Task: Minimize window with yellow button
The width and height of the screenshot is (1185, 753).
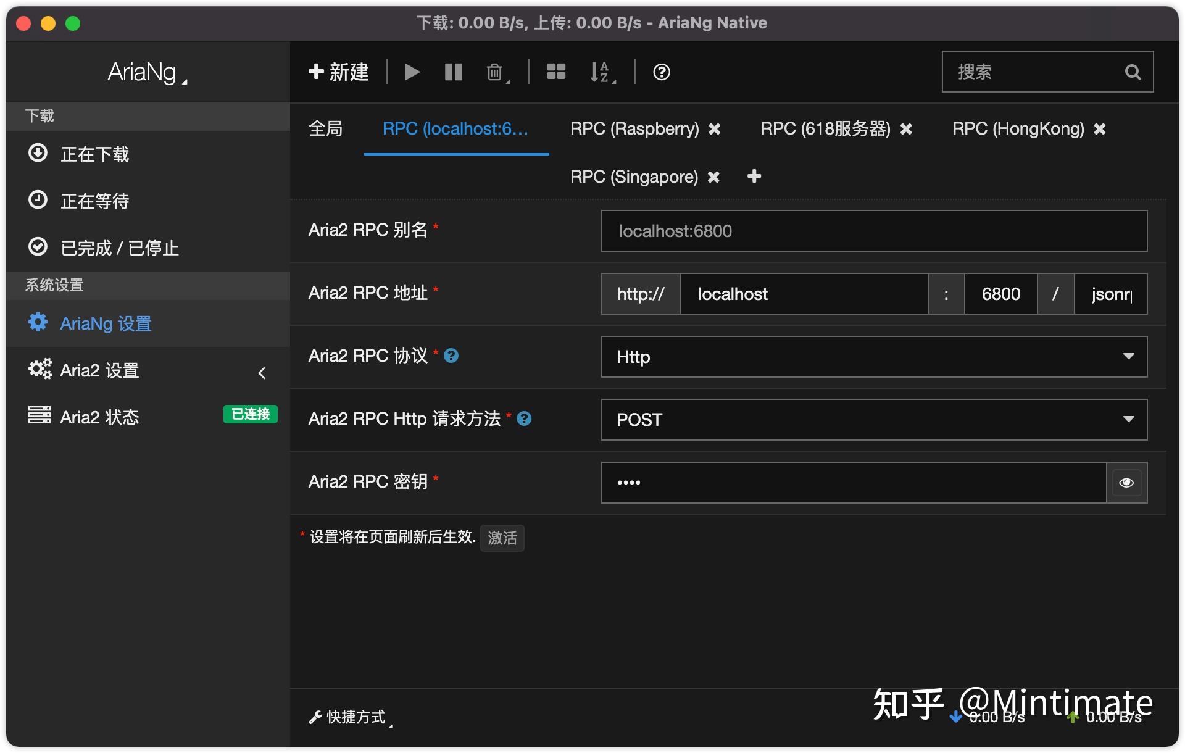Action: [48, 23]
